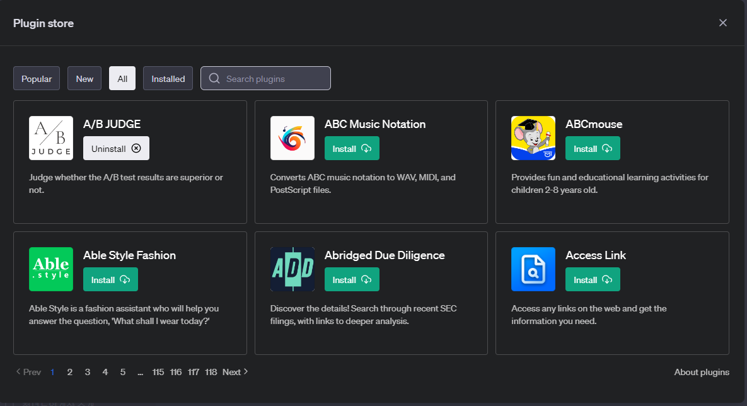Click description 'Provides fun and educational learning'
This screenshot has height=406, width=747.
[x=610, y=183]
